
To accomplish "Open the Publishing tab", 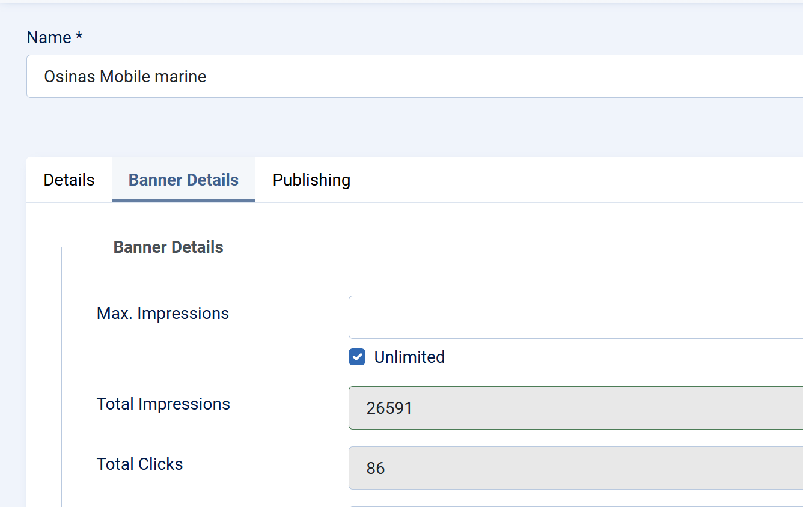I will [311, 180].
